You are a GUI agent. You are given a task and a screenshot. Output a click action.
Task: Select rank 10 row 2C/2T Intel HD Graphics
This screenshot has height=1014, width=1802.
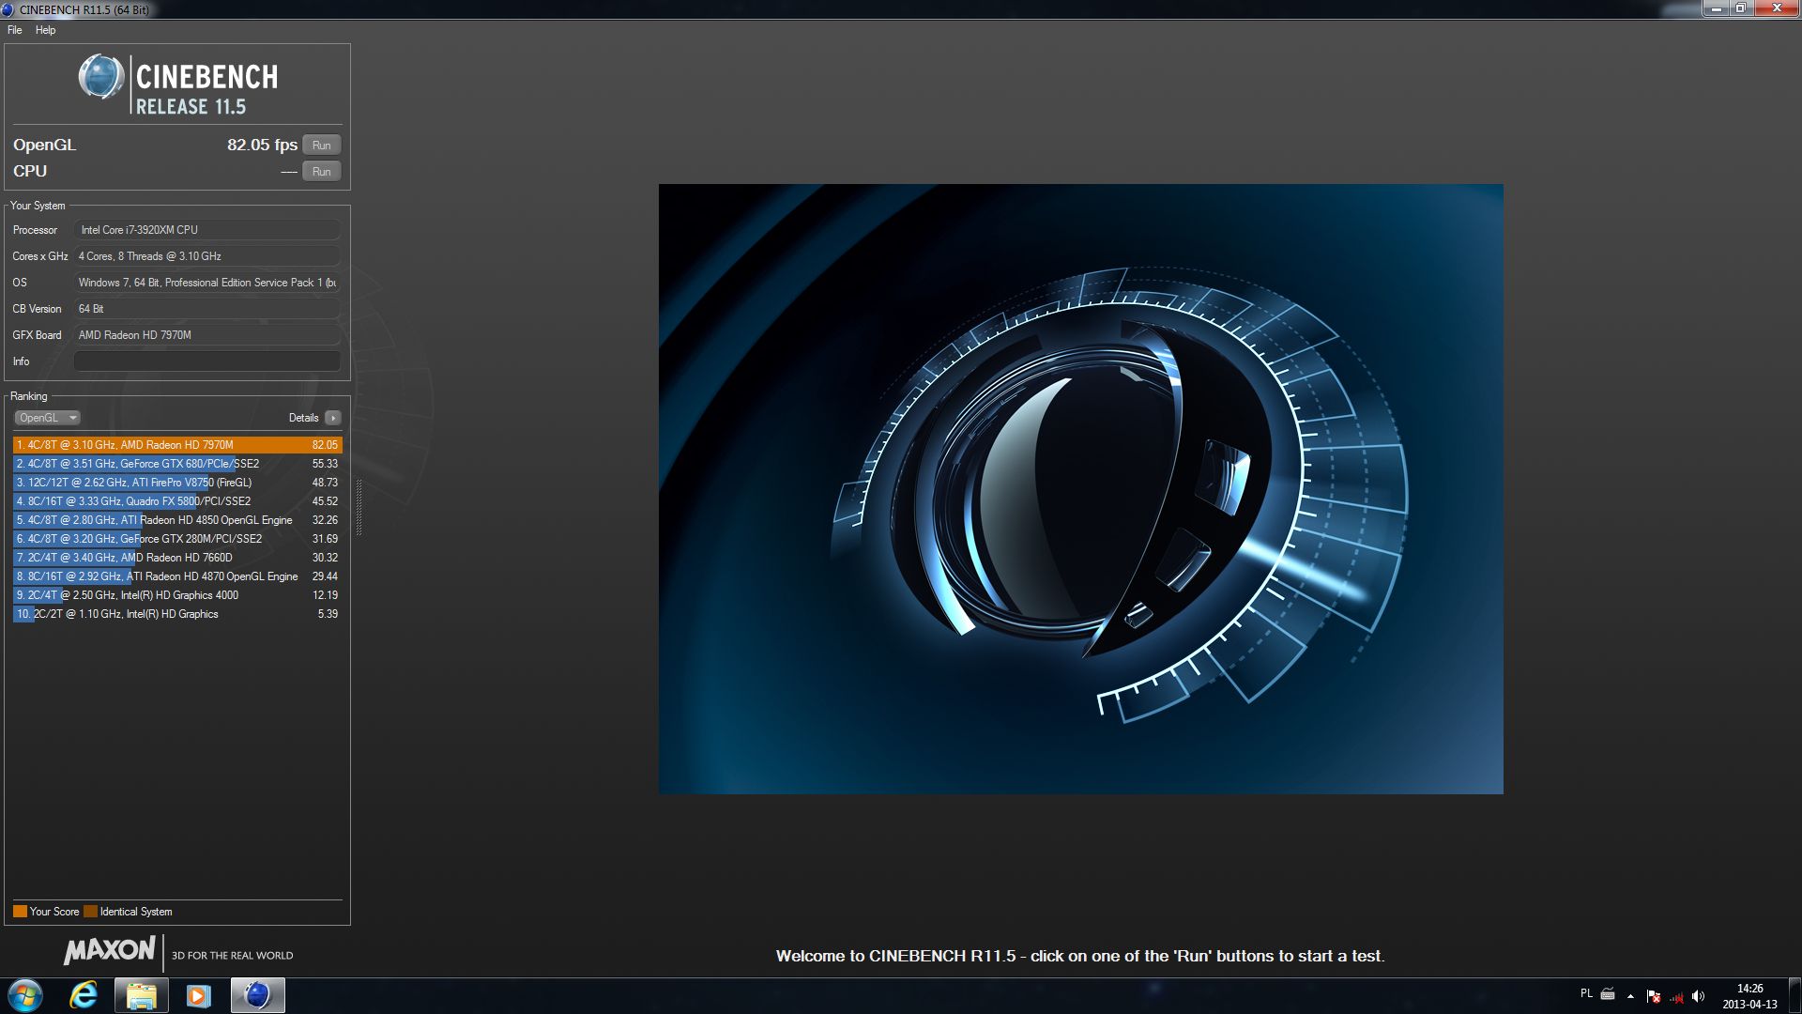click(177, 614)
